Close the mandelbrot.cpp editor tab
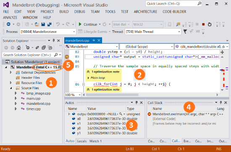The width and height of the screenshot is (231, 152). (x=99, y=40)
